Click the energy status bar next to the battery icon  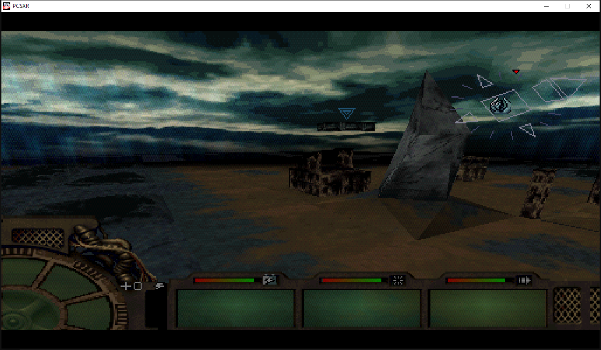[228, 280]
